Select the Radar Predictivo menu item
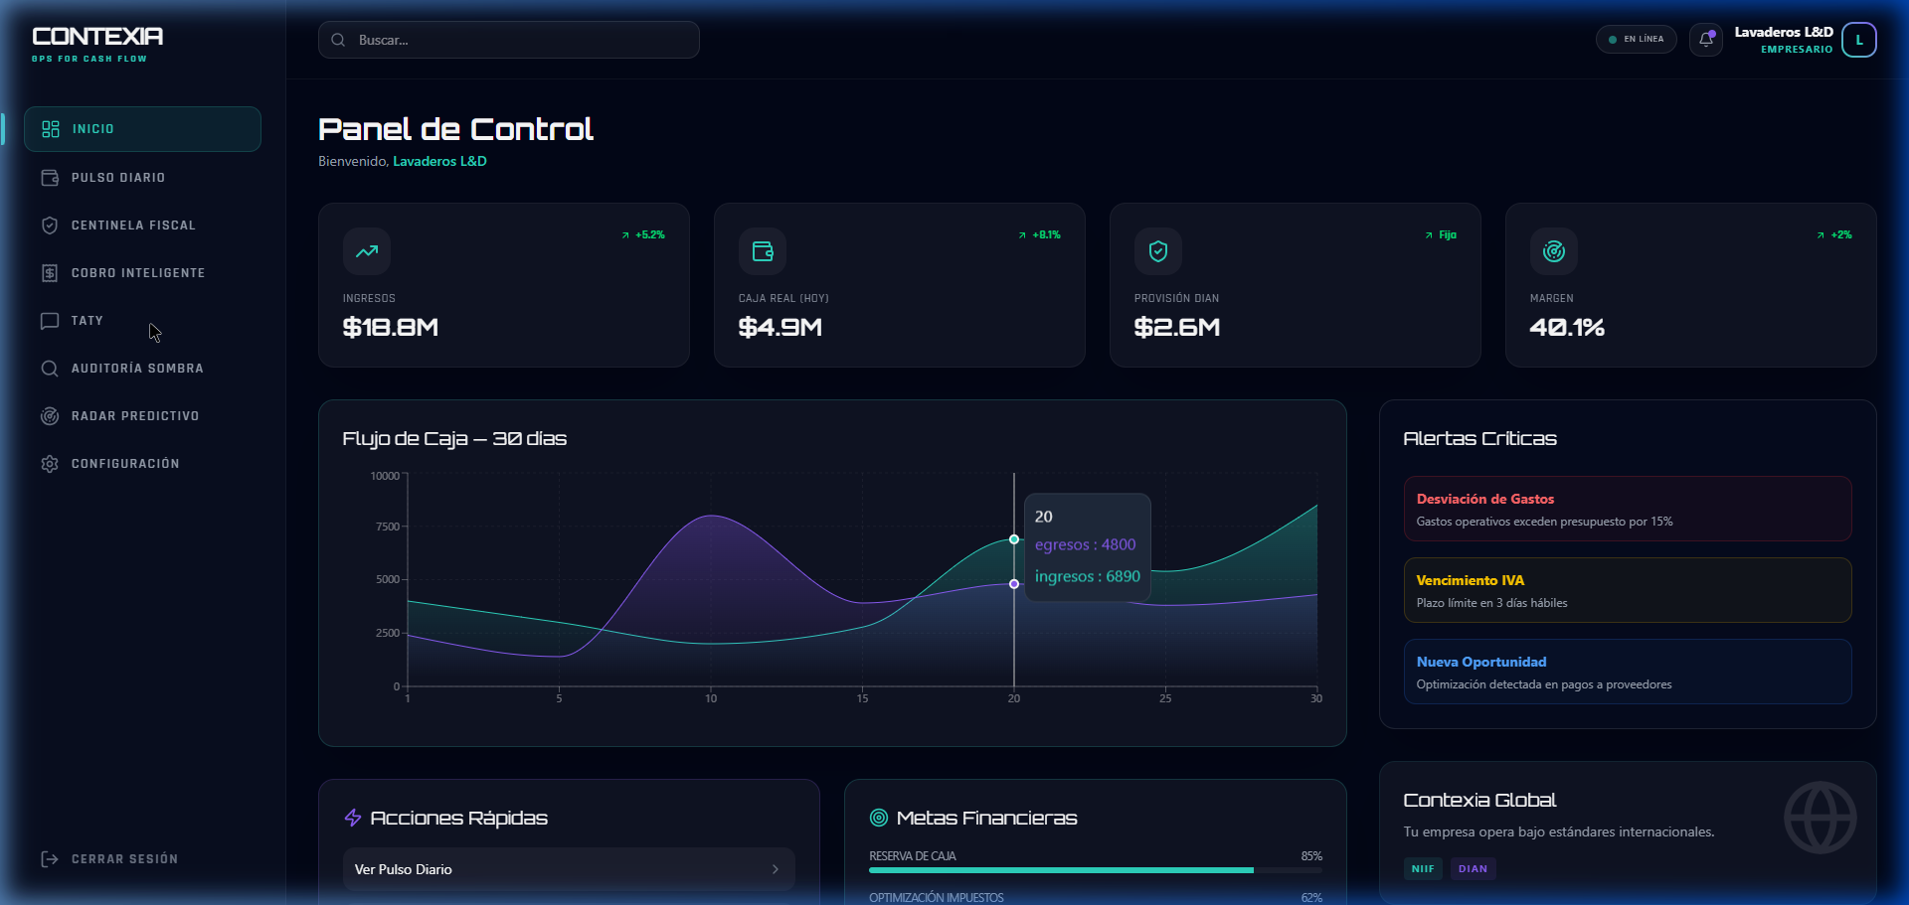 pyautogui.click(x=134, y=416)
